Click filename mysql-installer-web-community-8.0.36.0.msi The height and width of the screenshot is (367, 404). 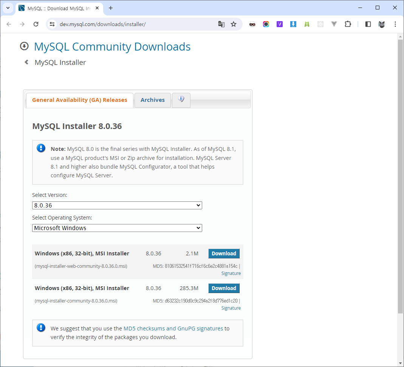pos(81,266)
